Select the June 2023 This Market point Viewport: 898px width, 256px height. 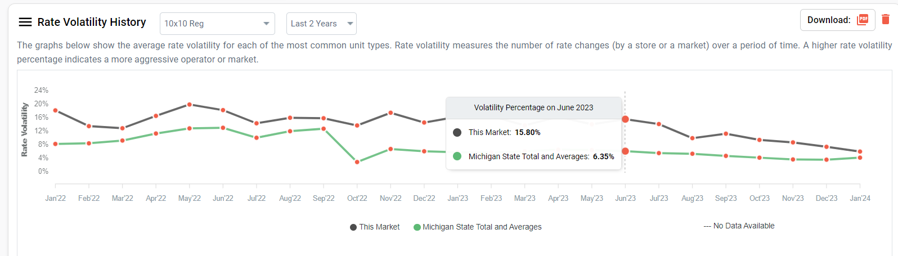(625, 119)
